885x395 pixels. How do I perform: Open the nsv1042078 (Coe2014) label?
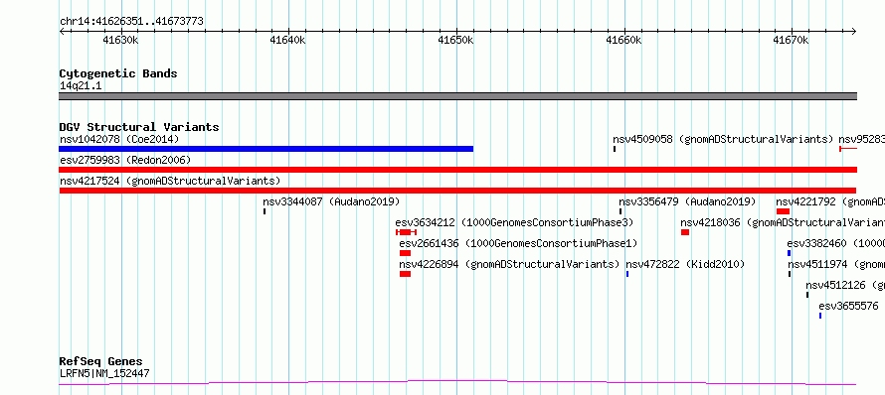119,139
